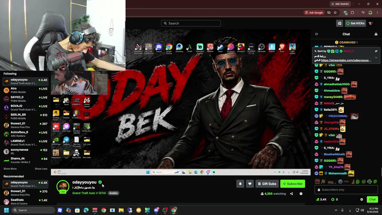
Task: Open the Chrome three-dot menu
Action: 377,13
